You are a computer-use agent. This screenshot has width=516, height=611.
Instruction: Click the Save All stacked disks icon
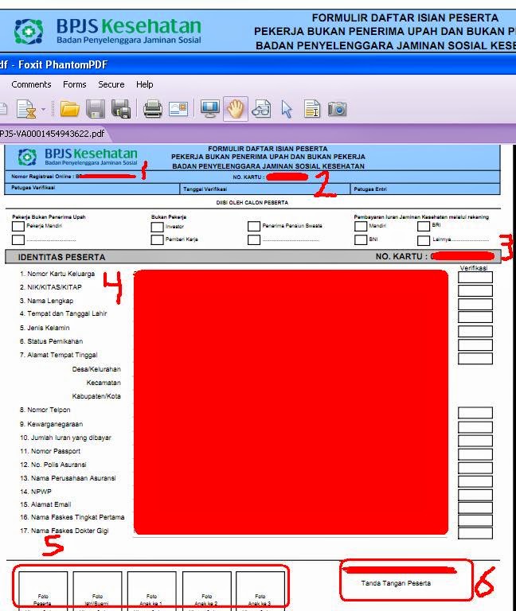(121, 109)
